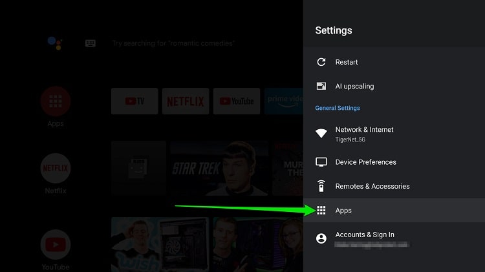Click the Device Preferences monitor icon
The height and width of the screenshot is (272, 485).
tap(321, 162)
